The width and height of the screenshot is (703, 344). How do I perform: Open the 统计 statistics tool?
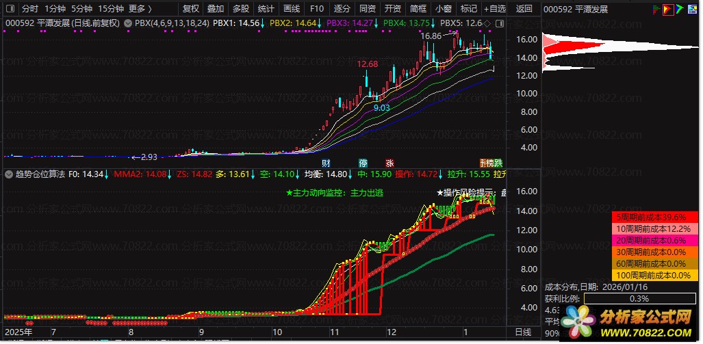pos(266,8)
